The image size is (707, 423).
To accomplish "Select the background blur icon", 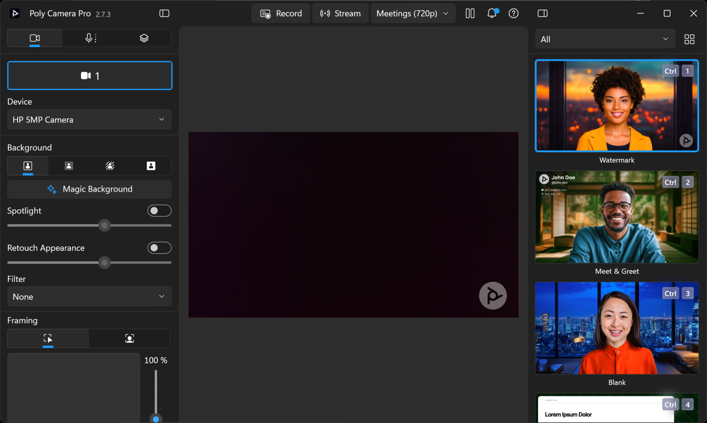I will [x=69, y=166].
